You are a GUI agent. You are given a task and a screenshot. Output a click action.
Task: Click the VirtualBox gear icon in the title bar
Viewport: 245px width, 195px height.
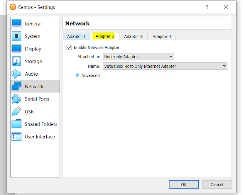13,7
